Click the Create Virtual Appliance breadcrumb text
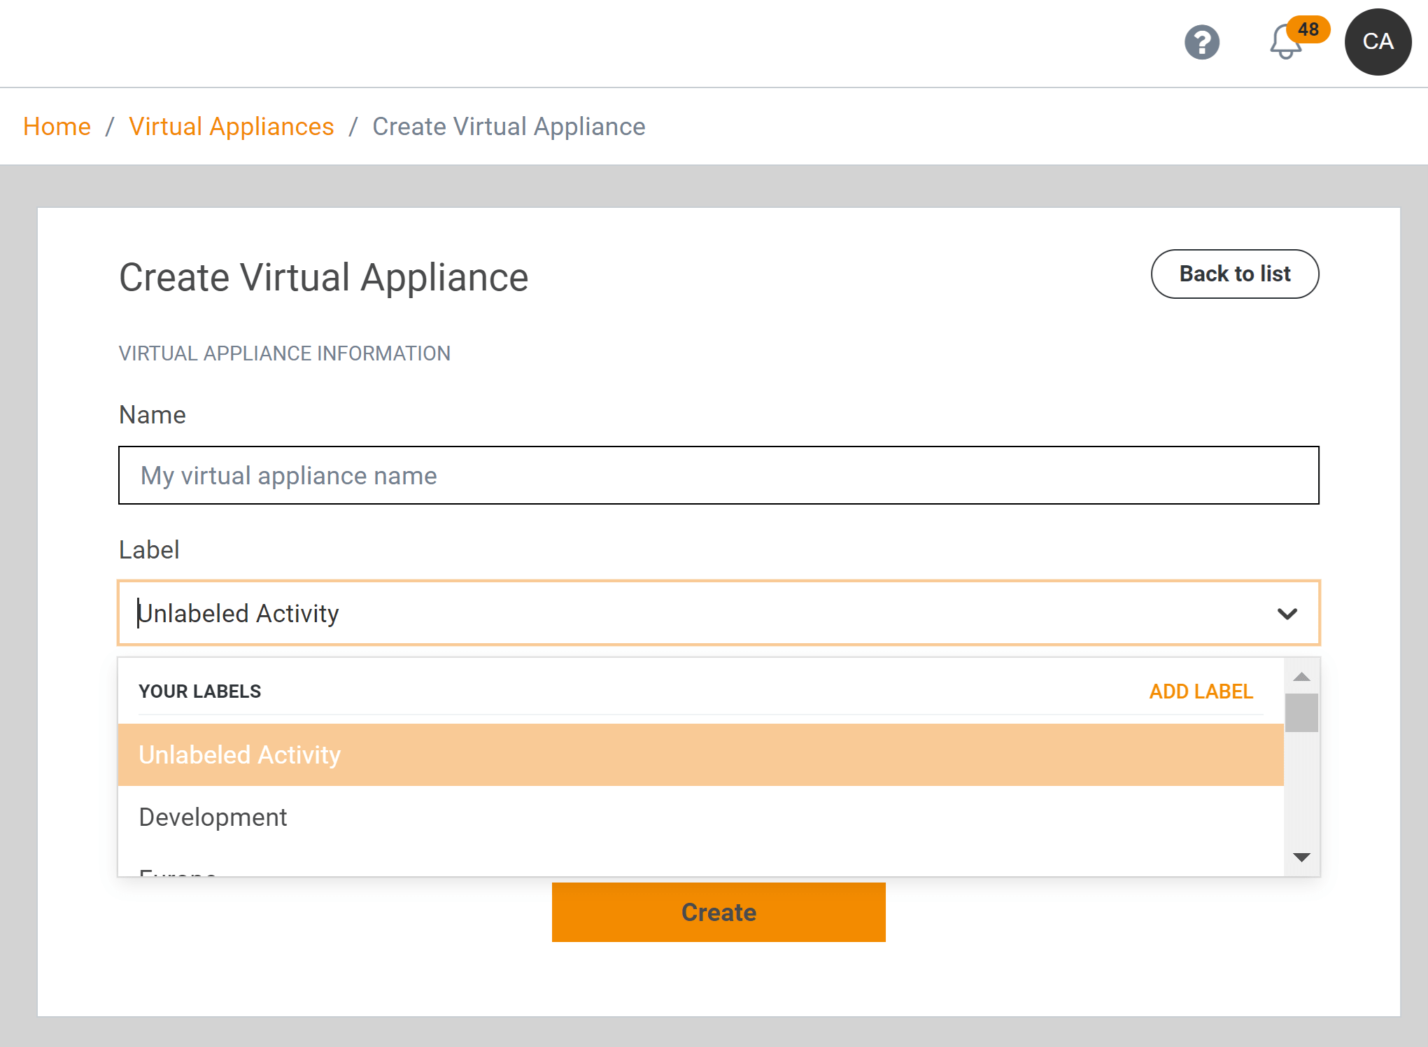 tap(509, 127)
